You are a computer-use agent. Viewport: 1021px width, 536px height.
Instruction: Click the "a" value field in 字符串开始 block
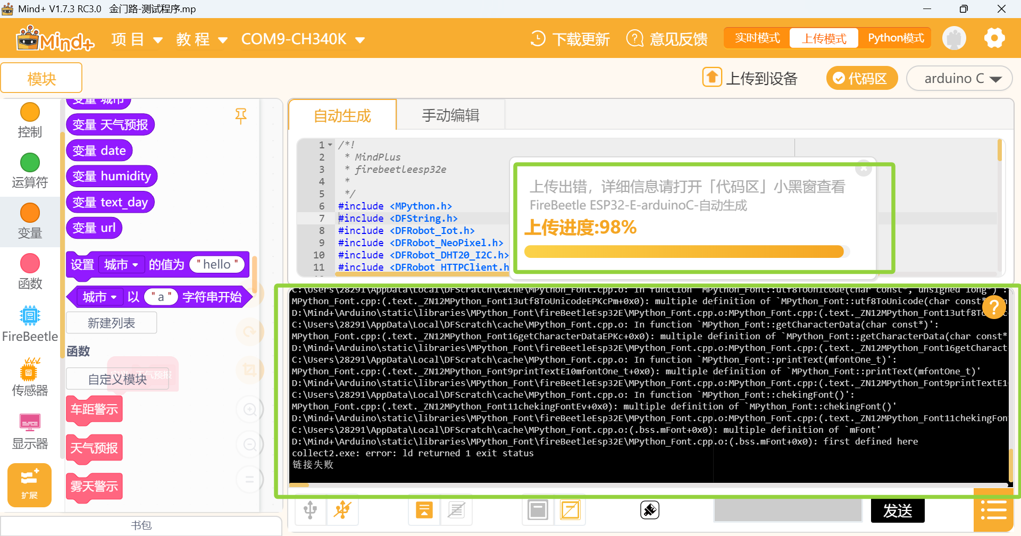tap(161, 297)
